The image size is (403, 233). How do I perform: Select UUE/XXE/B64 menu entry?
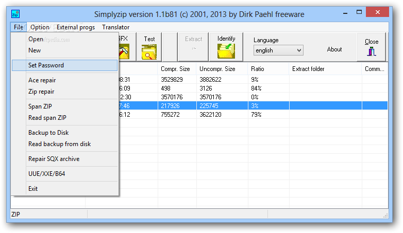pos(65,173)
